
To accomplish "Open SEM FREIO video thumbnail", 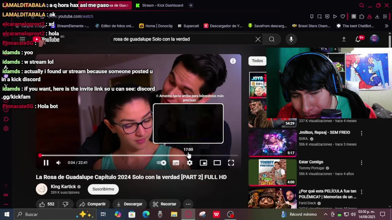I will coord(273,143).
